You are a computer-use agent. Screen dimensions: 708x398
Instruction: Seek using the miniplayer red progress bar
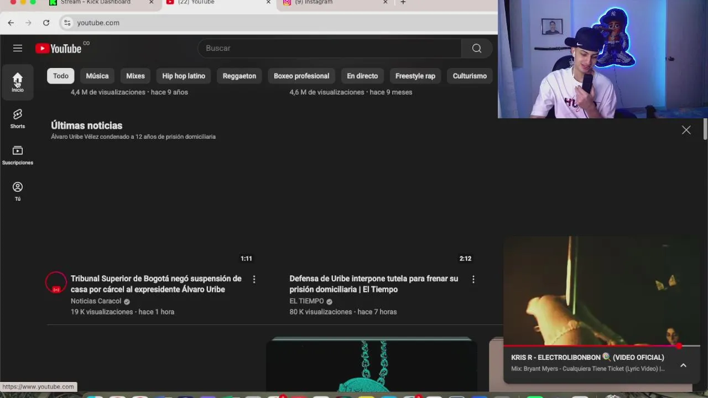(602, 346)
